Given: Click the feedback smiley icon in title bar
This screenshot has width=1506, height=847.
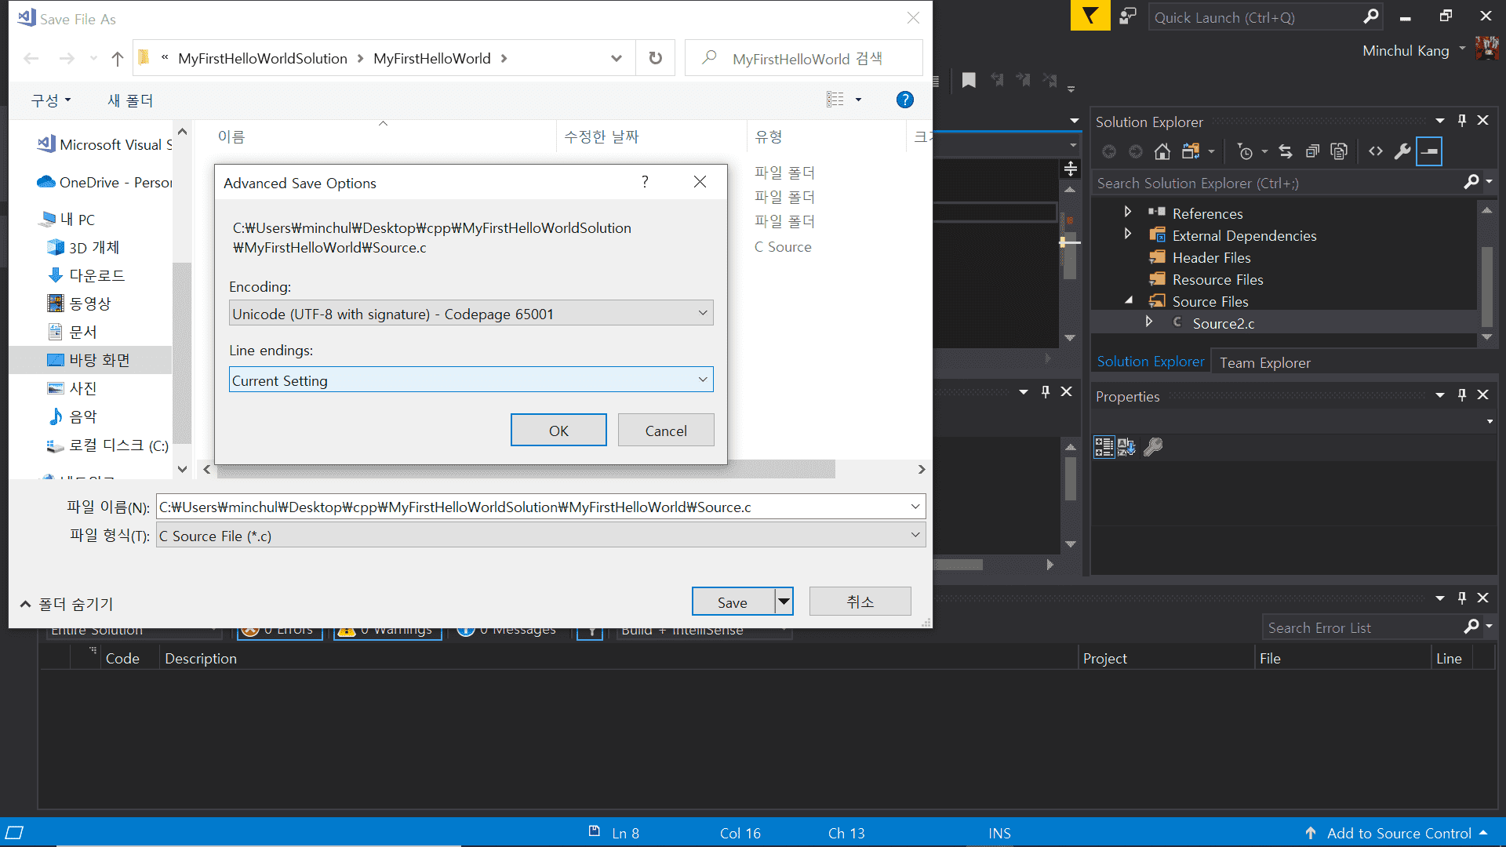Looking at the screenshot, I should coord(1127,16).
